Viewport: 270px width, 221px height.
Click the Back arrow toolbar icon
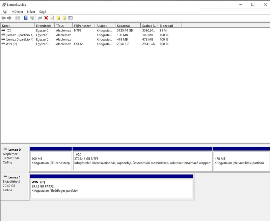point(3,18)
